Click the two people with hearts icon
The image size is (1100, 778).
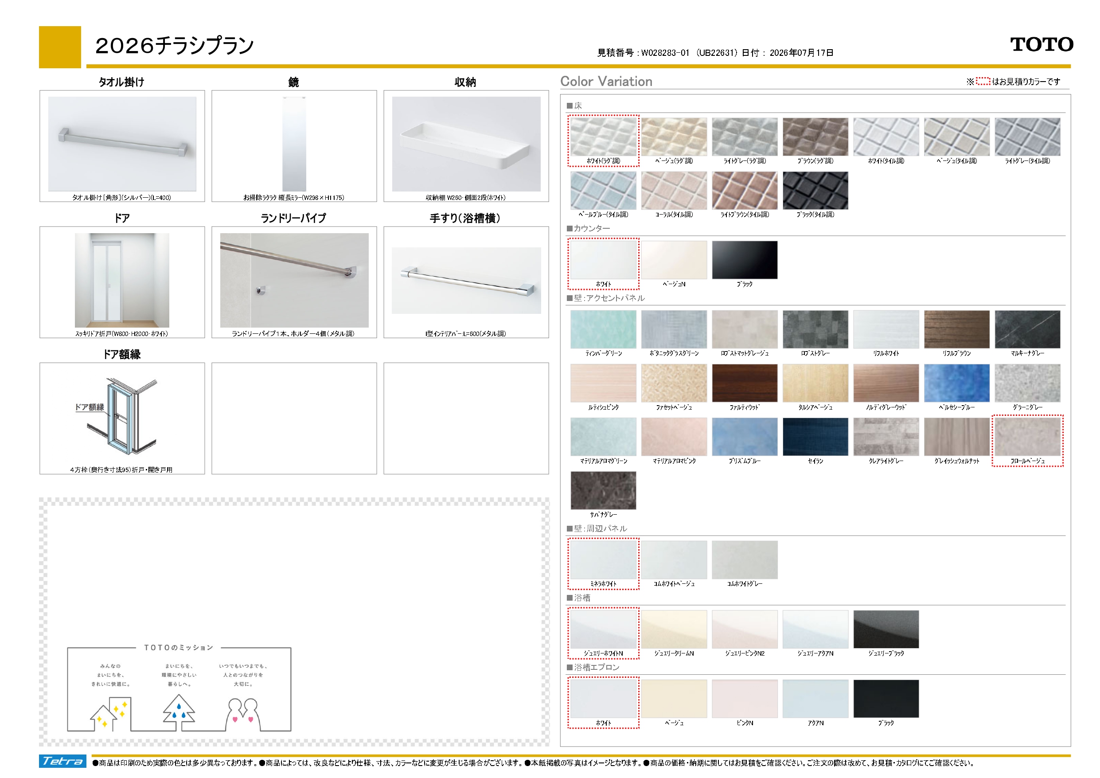(243, 715)
